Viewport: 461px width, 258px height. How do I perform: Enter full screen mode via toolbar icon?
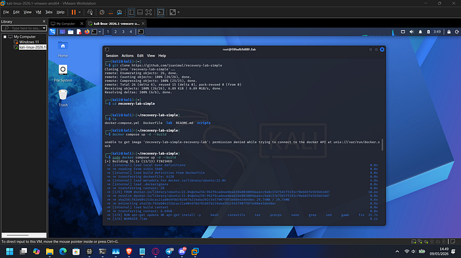[149, 12]
